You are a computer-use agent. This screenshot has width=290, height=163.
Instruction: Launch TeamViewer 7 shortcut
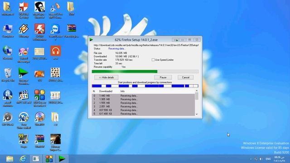pos(55,32)
